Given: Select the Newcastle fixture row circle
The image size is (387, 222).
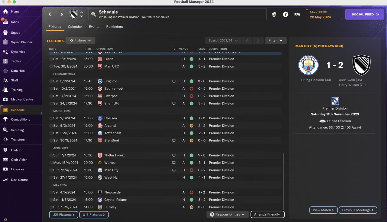Looking at the screenshot, I should tap(51, 192).
